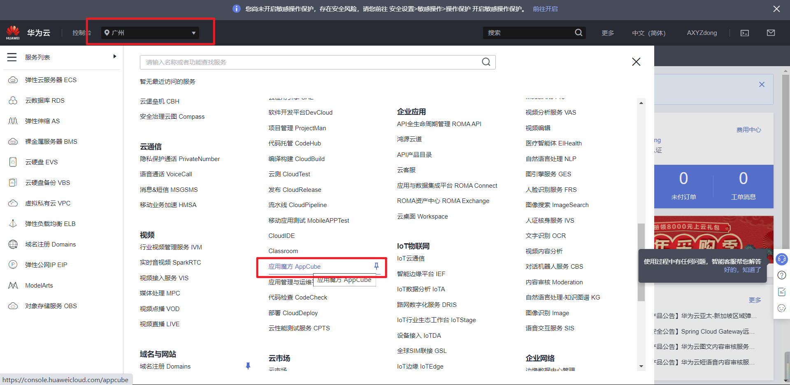Open the red 8000元 promotion banner
790x385 pixels.
coord(714,233)
